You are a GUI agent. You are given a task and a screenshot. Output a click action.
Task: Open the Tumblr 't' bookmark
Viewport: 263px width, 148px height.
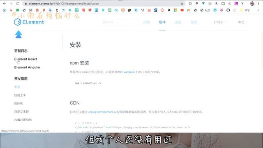tap(57, 10)
